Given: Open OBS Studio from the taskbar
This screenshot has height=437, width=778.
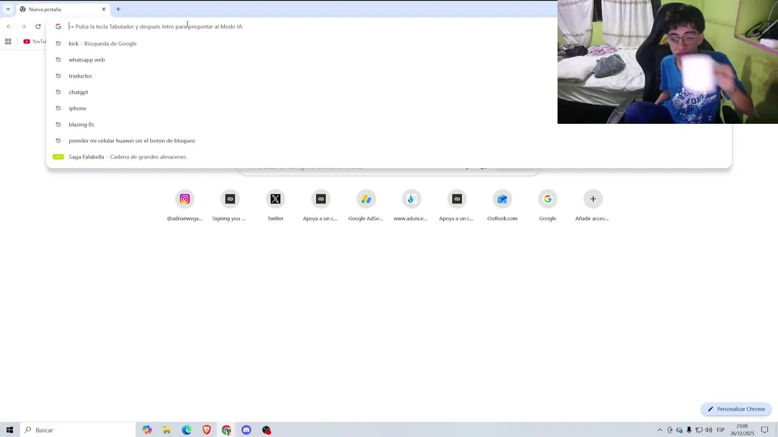Looking at the screenshot, I should click(x=266, y=430).
